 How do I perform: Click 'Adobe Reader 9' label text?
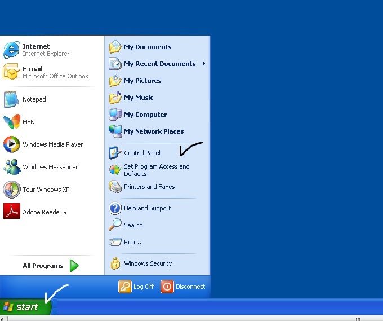(44, 212)
